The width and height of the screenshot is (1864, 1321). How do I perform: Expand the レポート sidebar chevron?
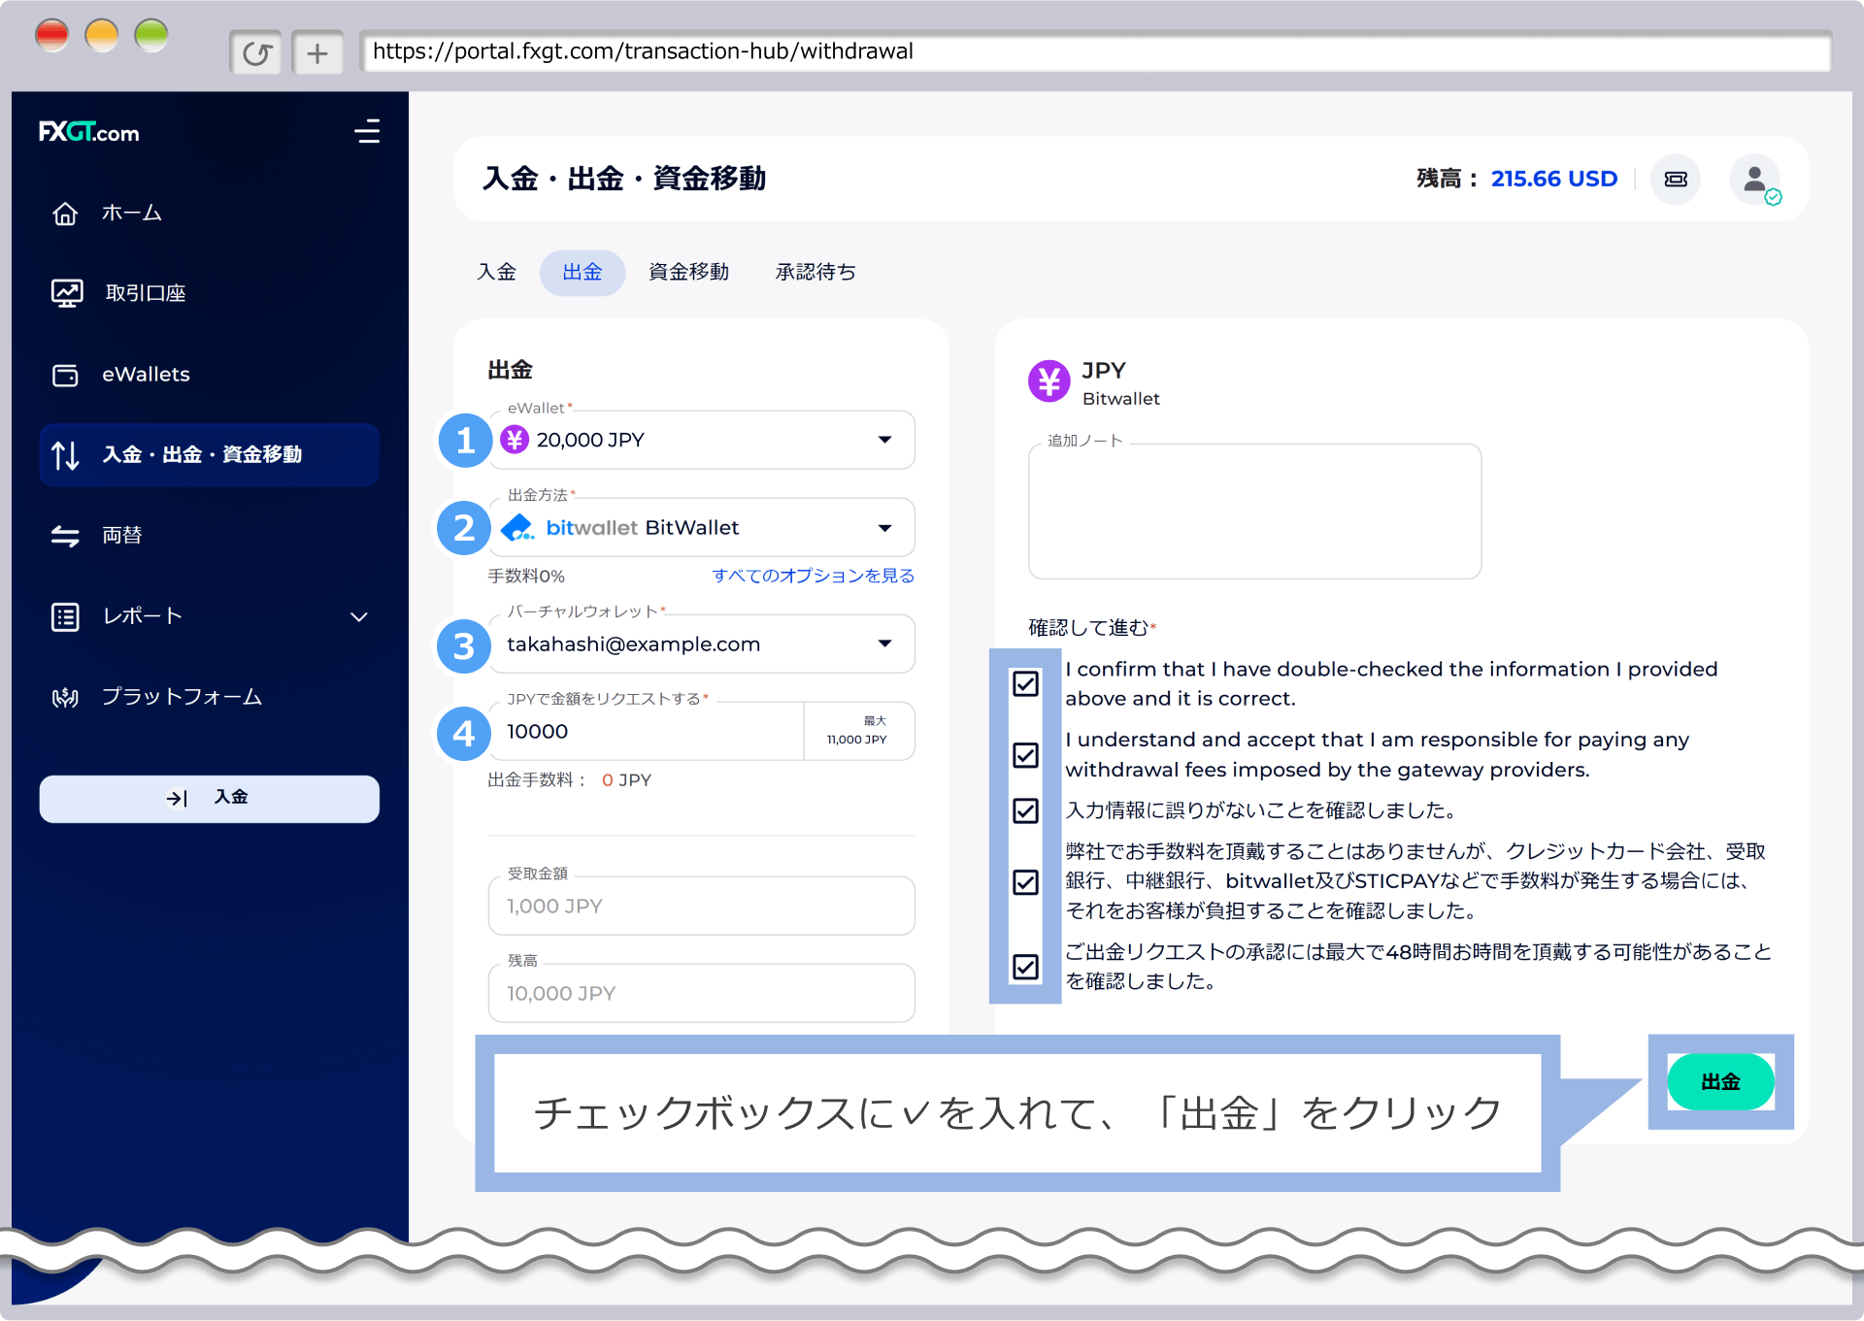point(359,617)
